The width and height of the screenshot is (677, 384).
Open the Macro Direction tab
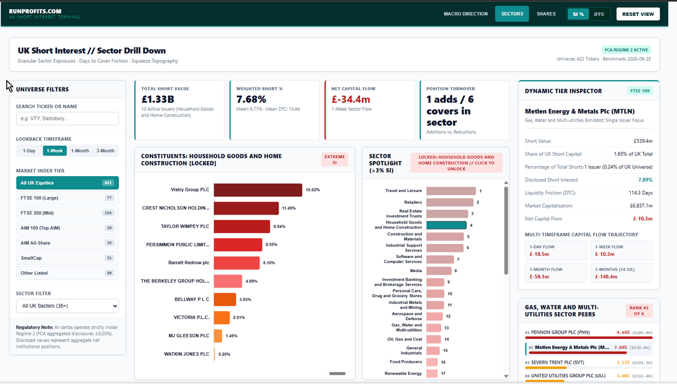465,14
